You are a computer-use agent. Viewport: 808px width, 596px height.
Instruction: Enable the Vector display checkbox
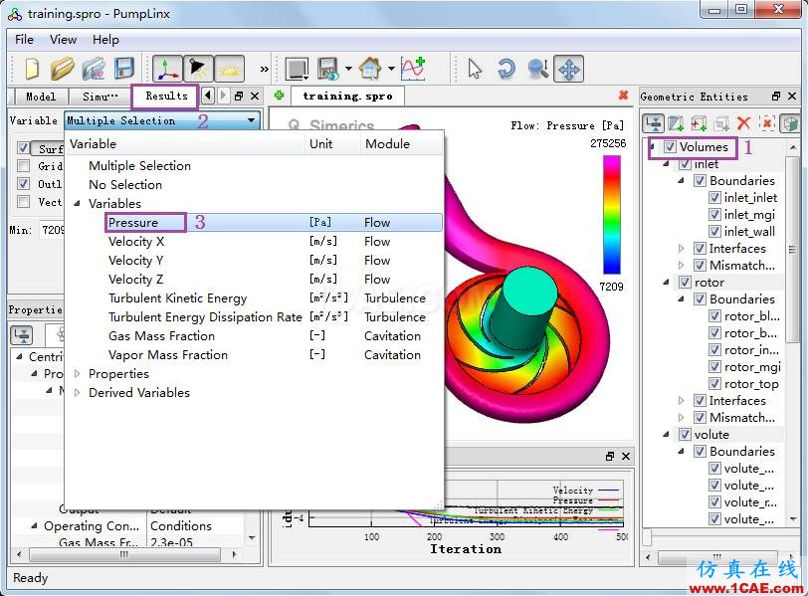point(23,201)
